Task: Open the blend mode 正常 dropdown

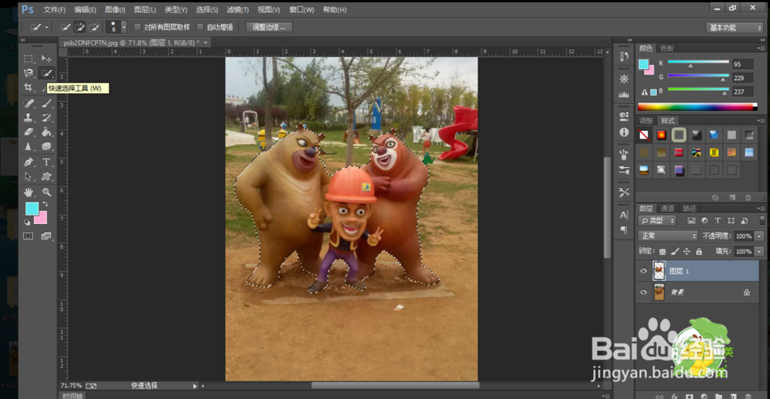Action: click(668, 236)
